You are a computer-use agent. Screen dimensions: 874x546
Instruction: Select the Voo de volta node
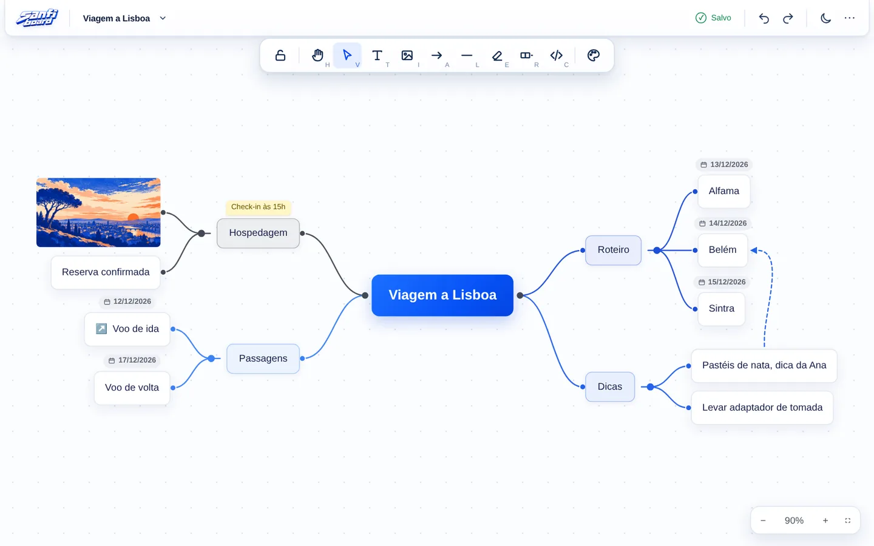click(x=132, y=388)
